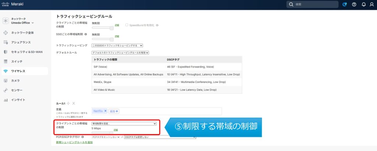Viewport: 377px width, 151px height.
Task: Open the DSCPタグは変更しない dropdown
Action: point(160,137)
